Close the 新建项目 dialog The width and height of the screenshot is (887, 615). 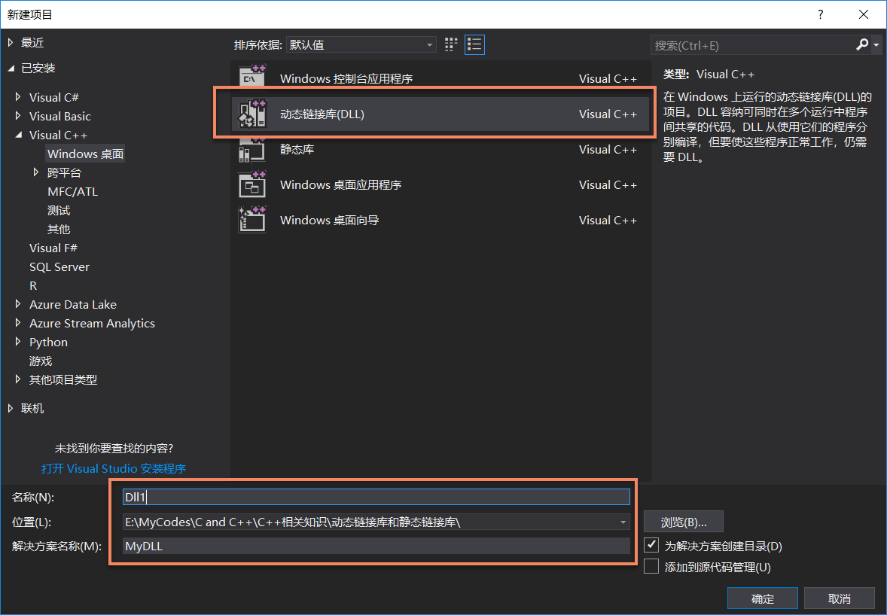[863, 14]
